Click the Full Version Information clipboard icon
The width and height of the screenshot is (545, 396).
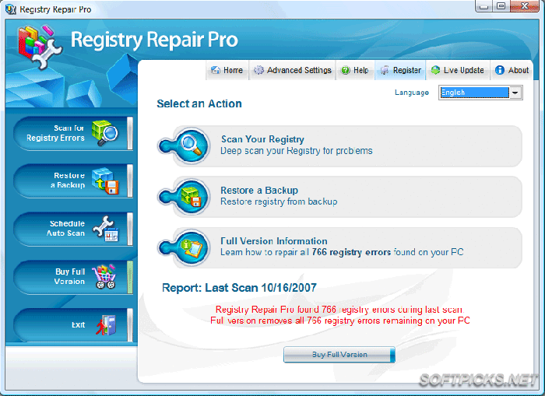click(x=192, y=247)
